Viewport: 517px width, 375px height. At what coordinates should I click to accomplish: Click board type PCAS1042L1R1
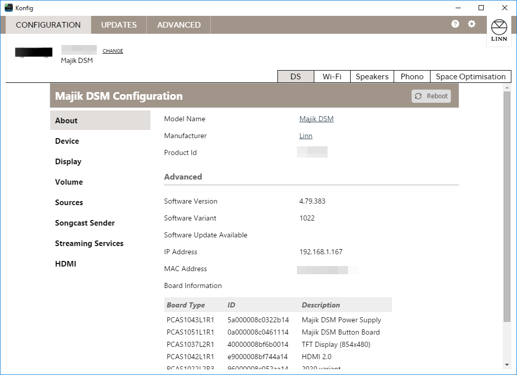point(190,357)
